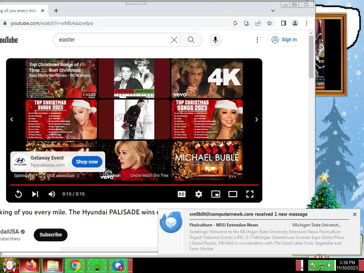This screenshot has width=364, height=273.
Task: Open Thunderbird taskbar icon with badge
Action: tap(118, 265)
